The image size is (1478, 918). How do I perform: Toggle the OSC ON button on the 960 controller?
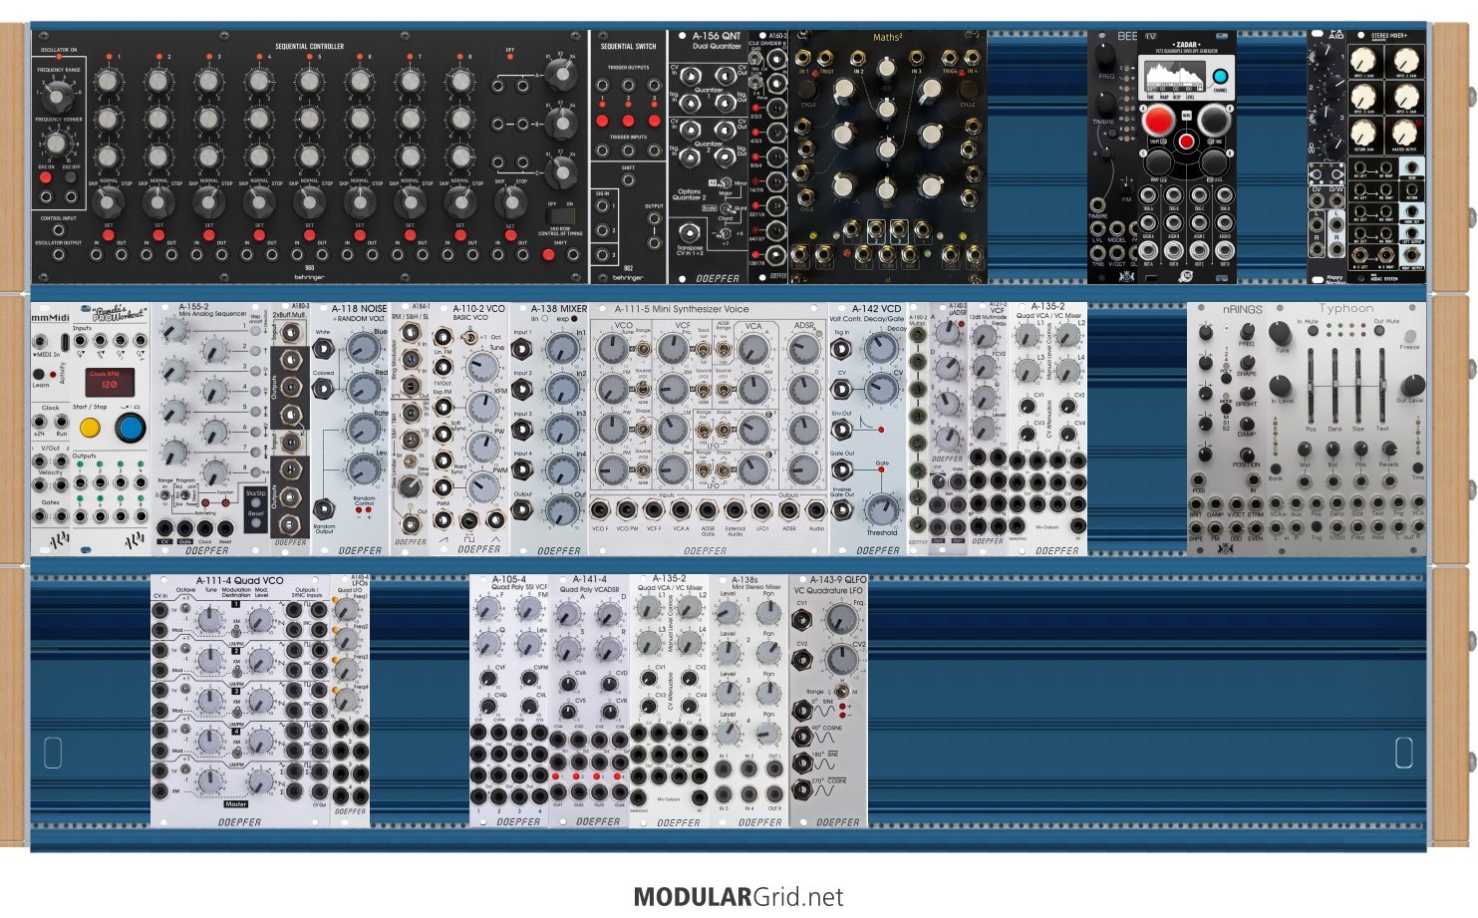45,178
